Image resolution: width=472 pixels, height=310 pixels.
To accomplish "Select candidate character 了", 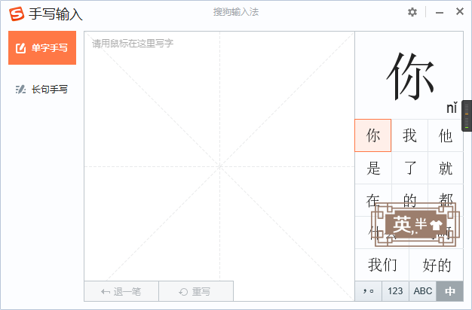I will tap(409, 168).
